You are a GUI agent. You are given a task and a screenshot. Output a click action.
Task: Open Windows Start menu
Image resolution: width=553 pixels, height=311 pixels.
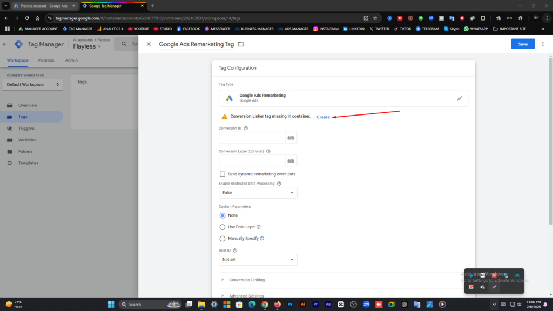(111, 305)
